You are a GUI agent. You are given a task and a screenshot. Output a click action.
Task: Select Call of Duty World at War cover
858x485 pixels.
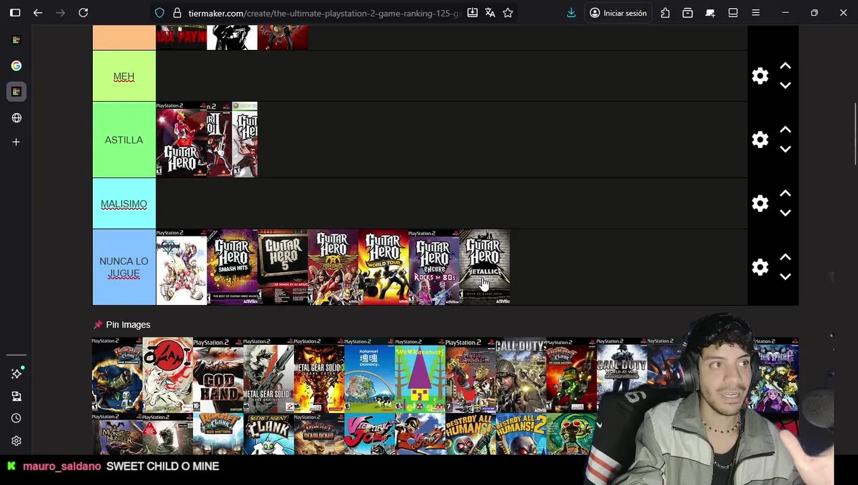pos(622,375)
